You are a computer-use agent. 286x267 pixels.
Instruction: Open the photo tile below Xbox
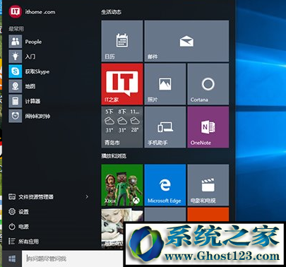[112, 228]
